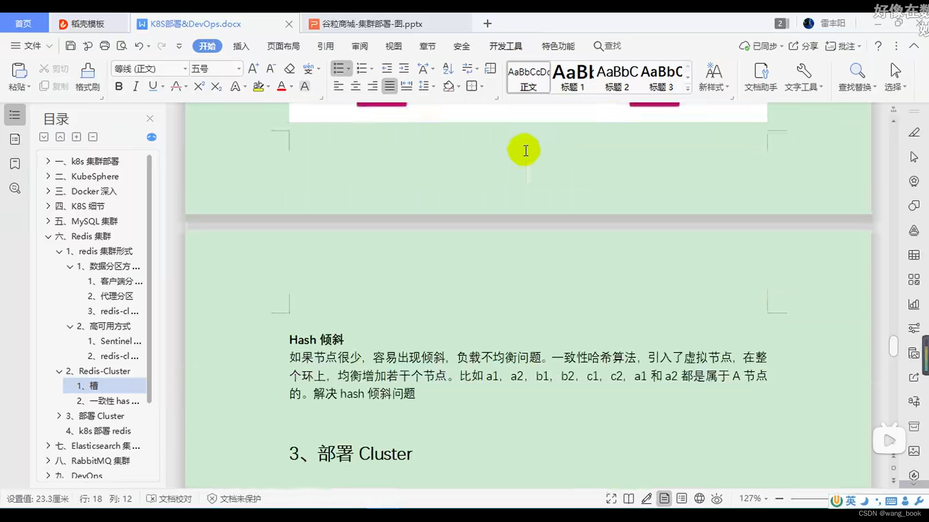Click text highlight color swatch

point(258,87)
